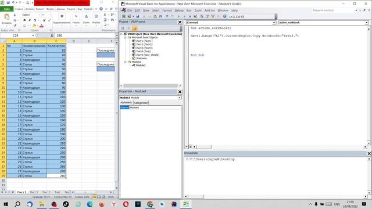Close the Project - VBAProject panel
Viewport: 372px width, 209px height.
(x=180, y=22)
